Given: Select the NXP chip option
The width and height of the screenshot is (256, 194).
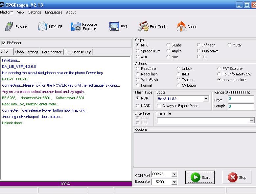Looking at the screenshot, I should point(168,57).
